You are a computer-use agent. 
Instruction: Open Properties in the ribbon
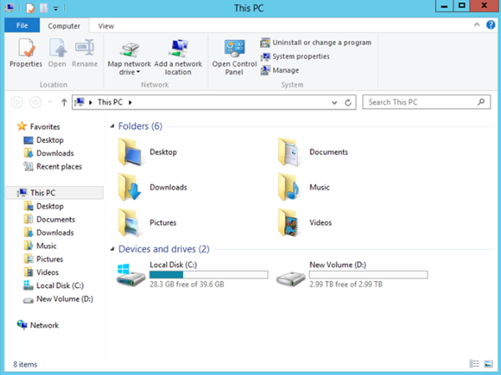26,53
